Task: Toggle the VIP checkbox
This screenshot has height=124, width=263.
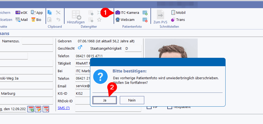Action: [149, 107]
